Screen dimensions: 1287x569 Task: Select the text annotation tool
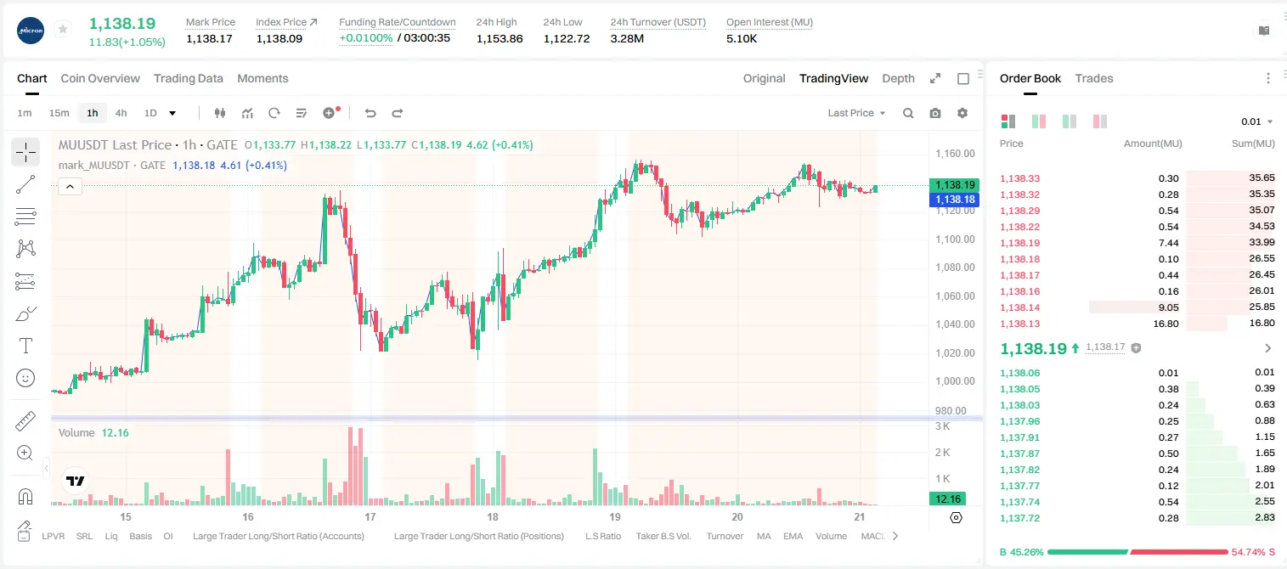pos(25,346)
